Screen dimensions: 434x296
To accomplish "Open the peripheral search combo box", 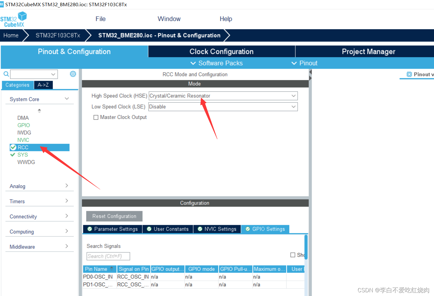I will point(34,74).
